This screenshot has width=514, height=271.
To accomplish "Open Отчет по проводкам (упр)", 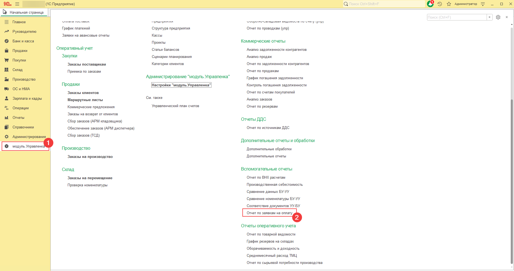I will tap(268, 28).
